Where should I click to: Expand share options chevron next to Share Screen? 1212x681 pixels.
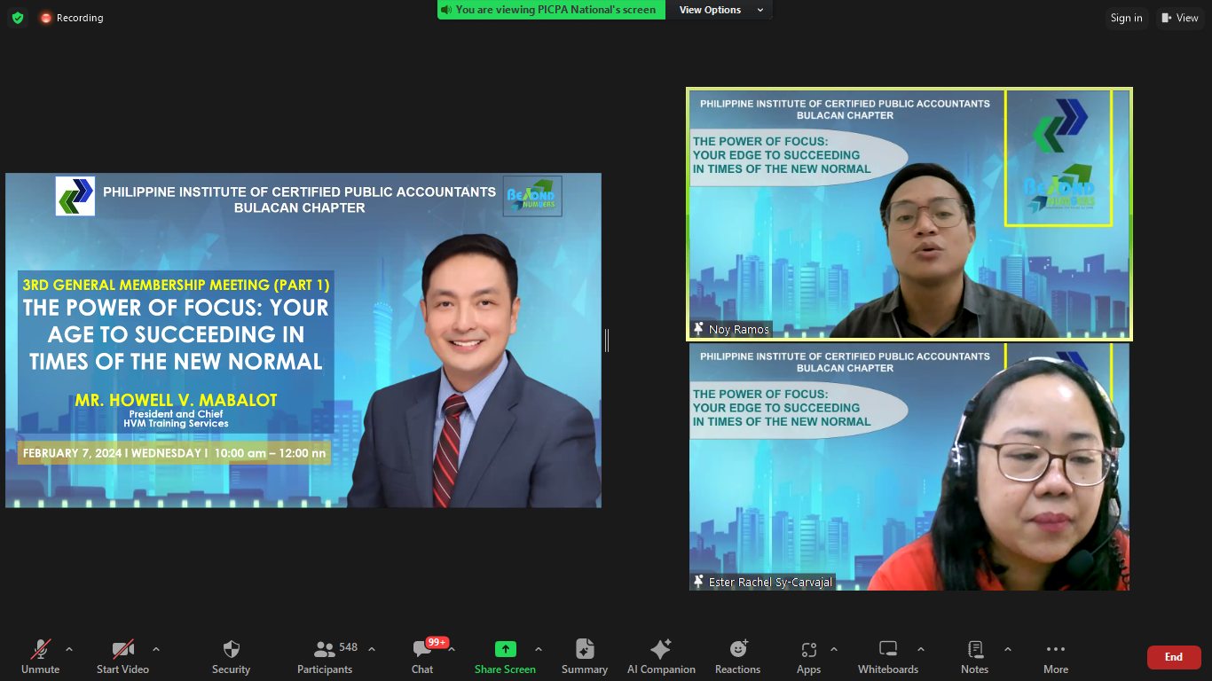pyautogui.click(x=538, y=649)
